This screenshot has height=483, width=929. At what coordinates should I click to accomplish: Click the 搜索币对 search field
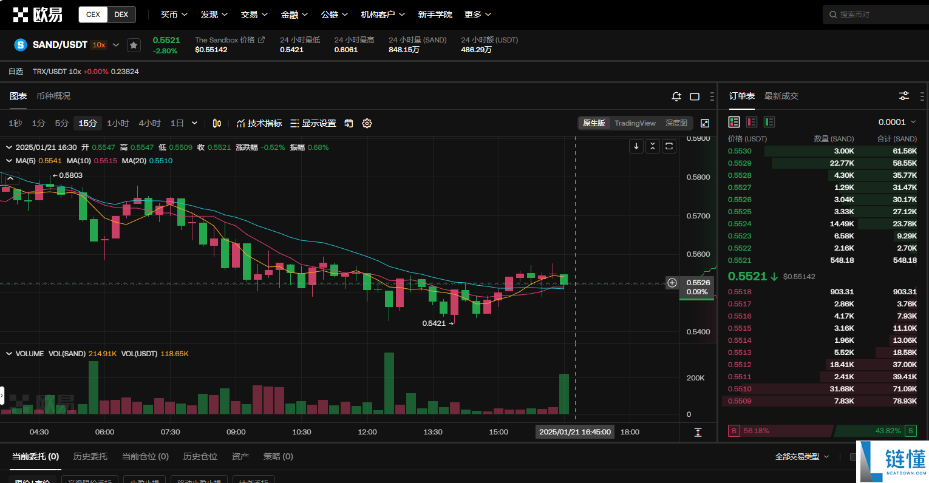pyautogui.click(x=876, y=15)
